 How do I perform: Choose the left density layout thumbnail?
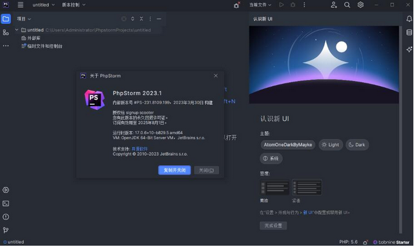274,188
